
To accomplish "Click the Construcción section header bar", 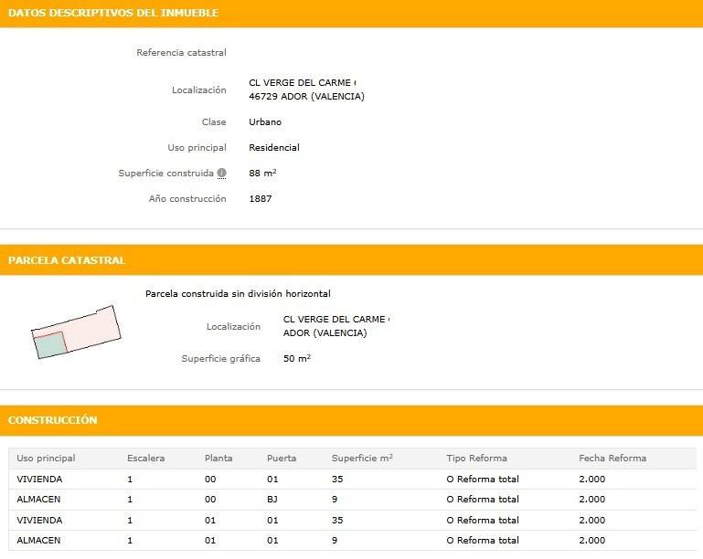I will (52, 420).
